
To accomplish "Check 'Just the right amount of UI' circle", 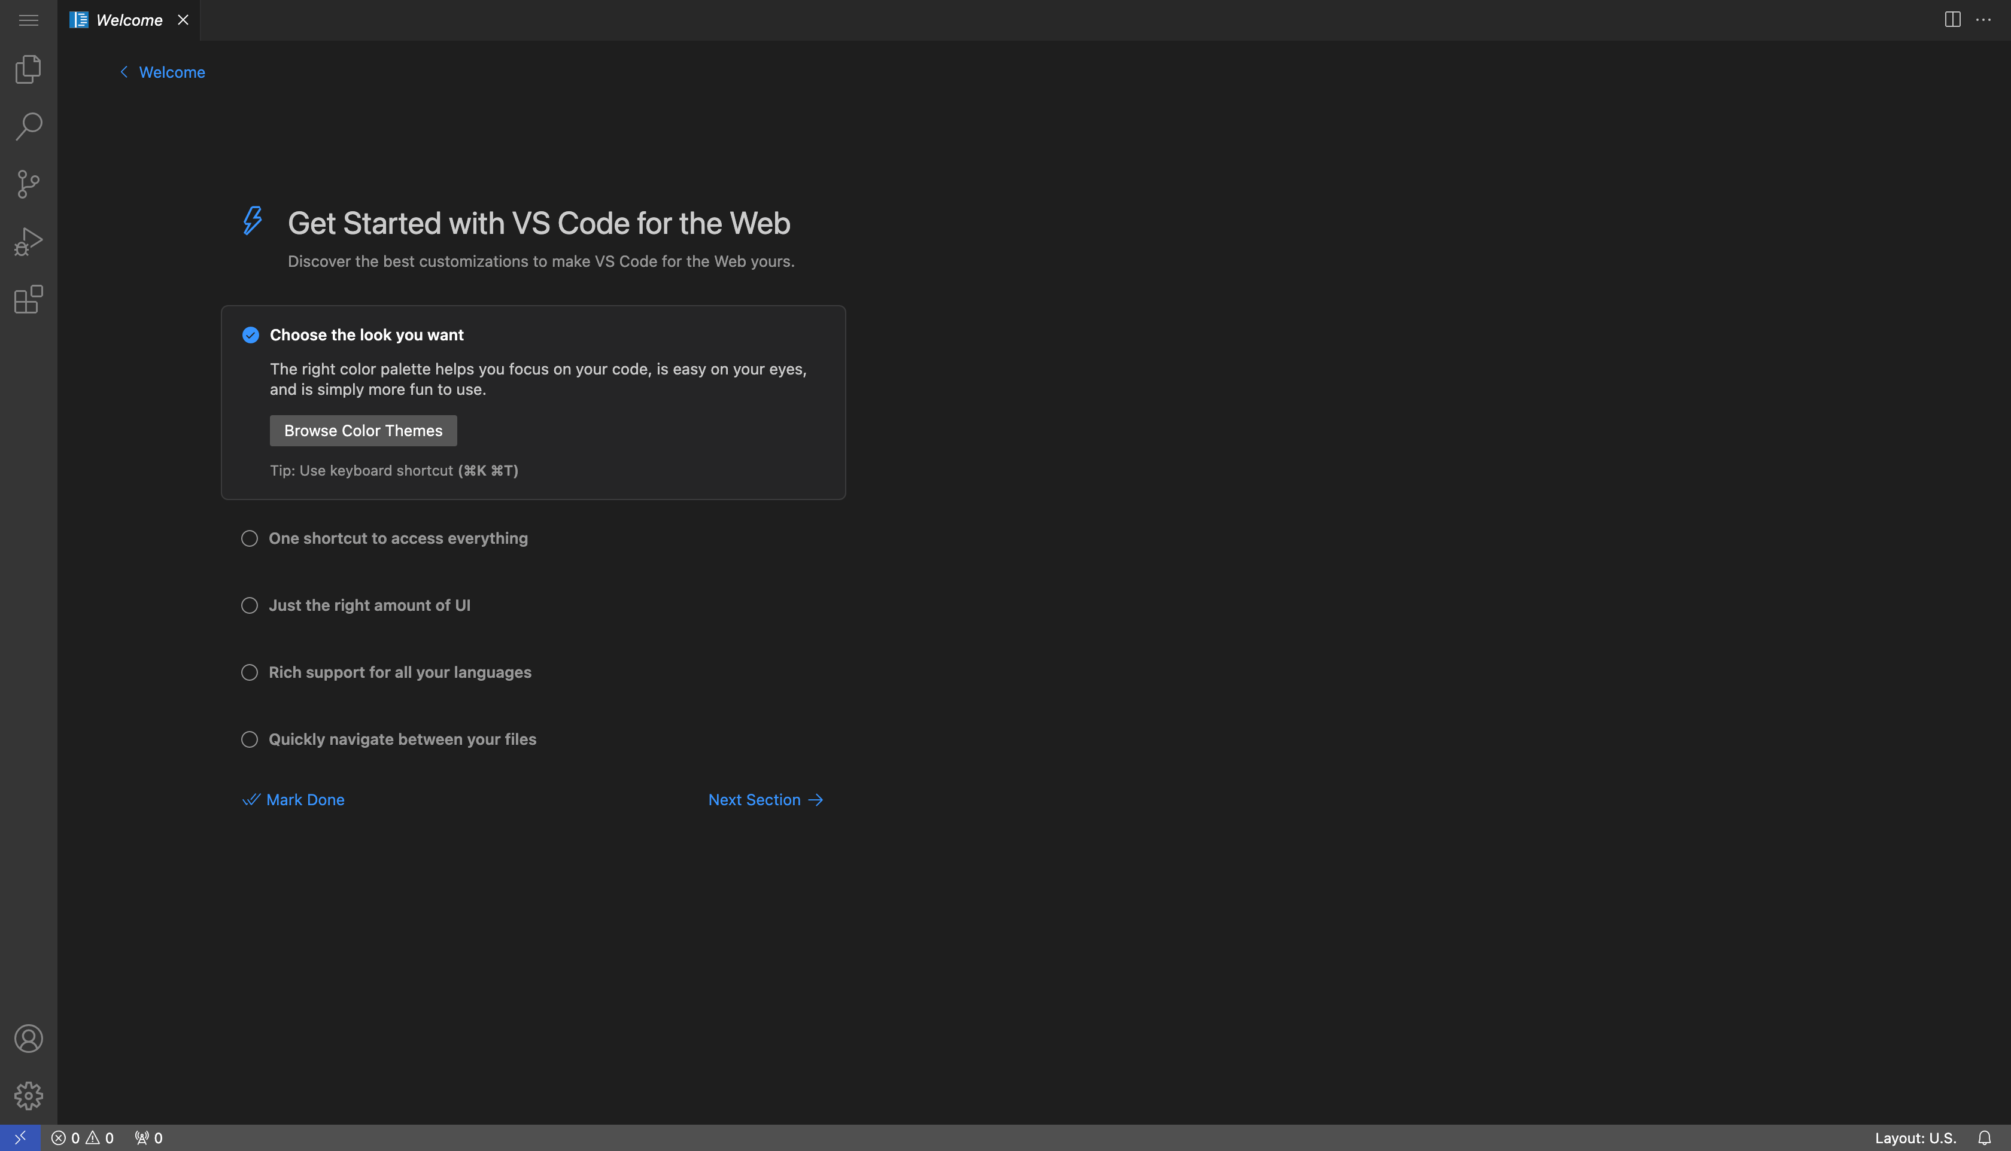I will pos(249,605).
